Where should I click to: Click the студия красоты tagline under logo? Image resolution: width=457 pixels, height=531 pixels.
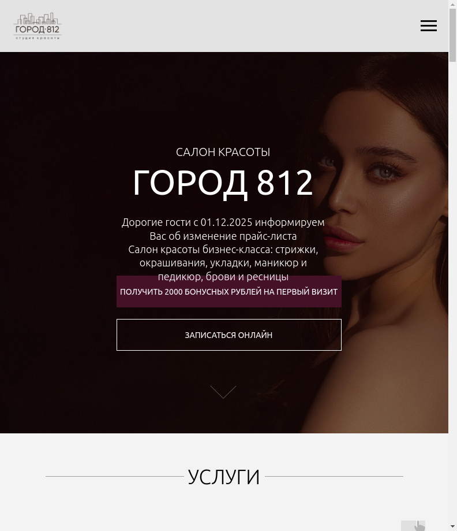(x=38, y=38)
